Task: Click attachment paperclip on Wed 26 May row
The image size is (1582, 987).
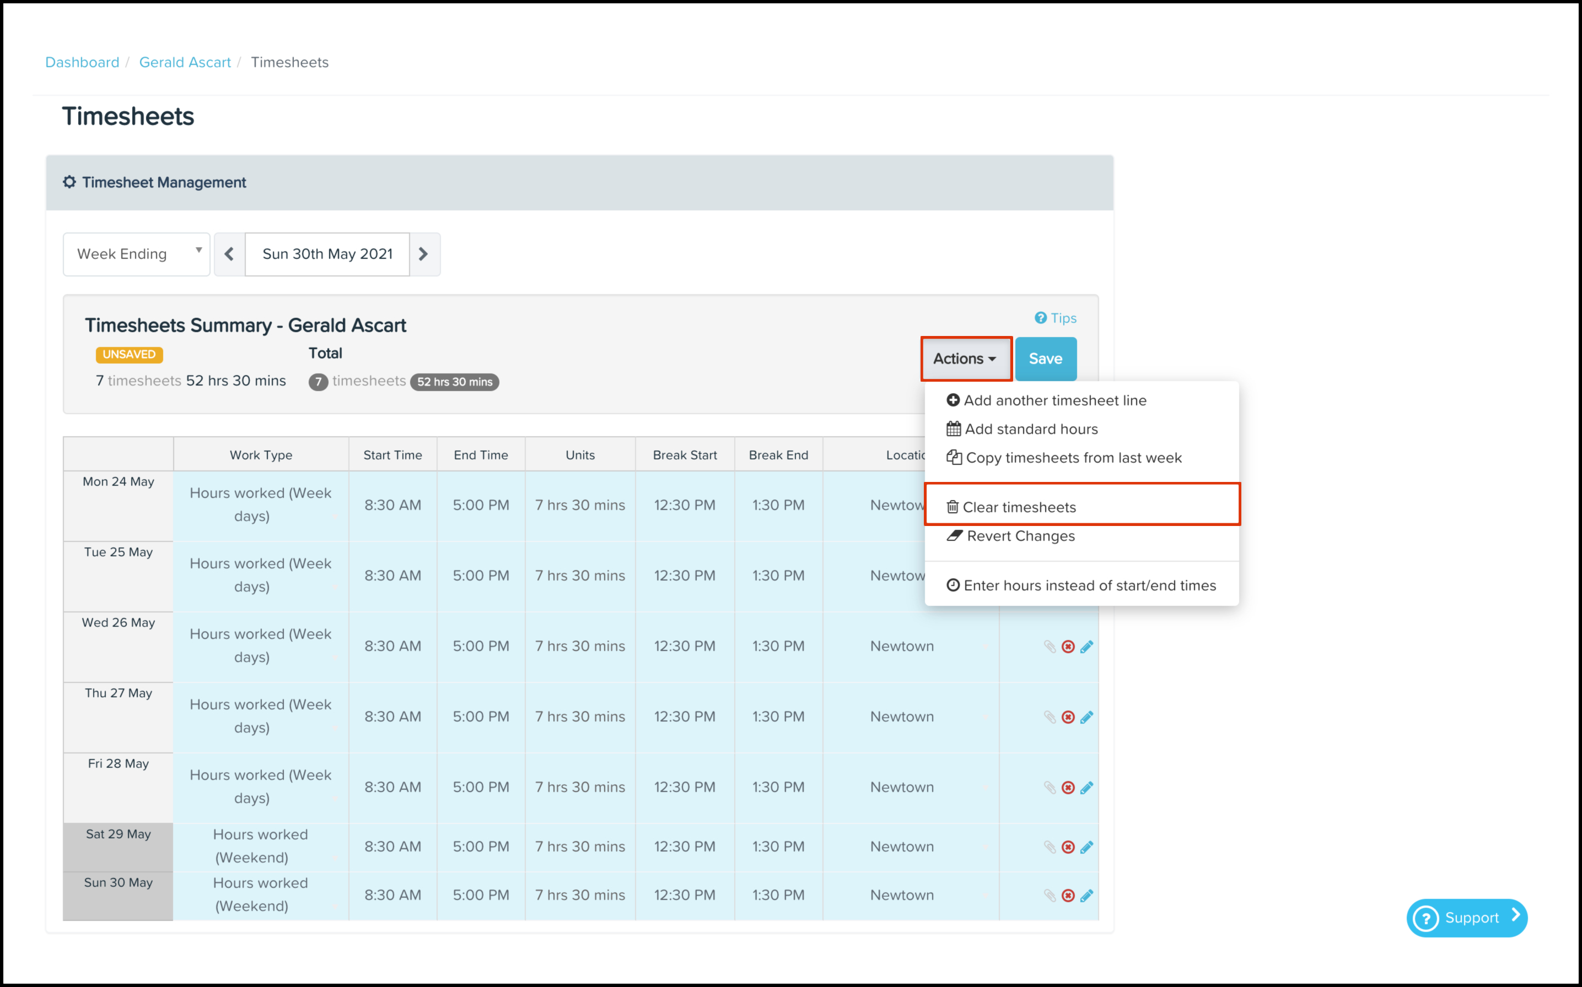Action: pyautogui.click(x=1050, y=646)
